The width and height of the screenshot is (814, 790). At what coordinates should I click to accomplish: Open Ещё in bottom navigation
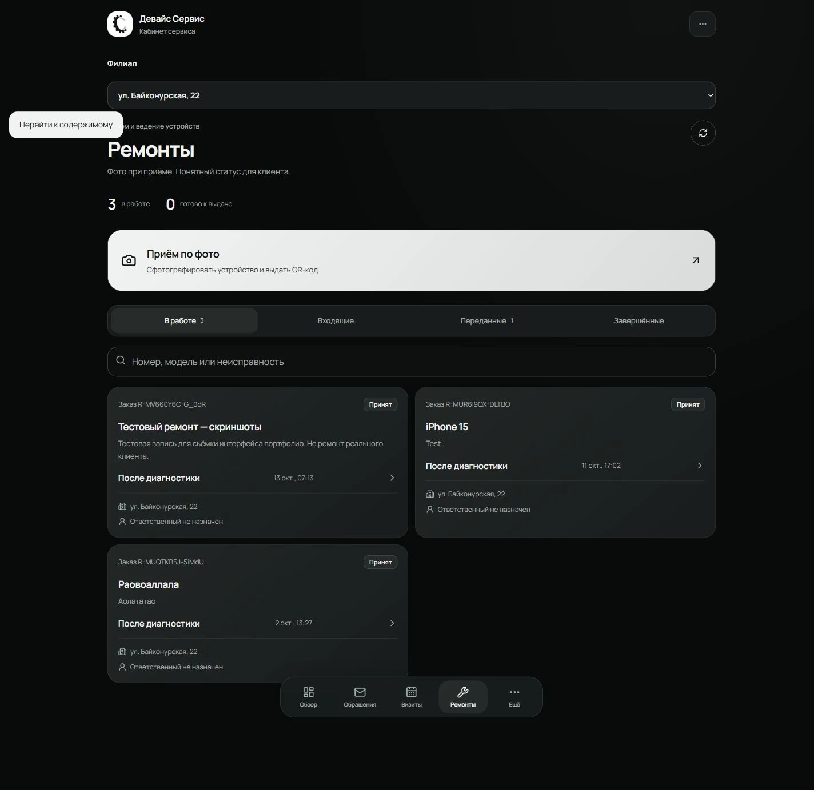pyautogui.click(x=514, y=697)
